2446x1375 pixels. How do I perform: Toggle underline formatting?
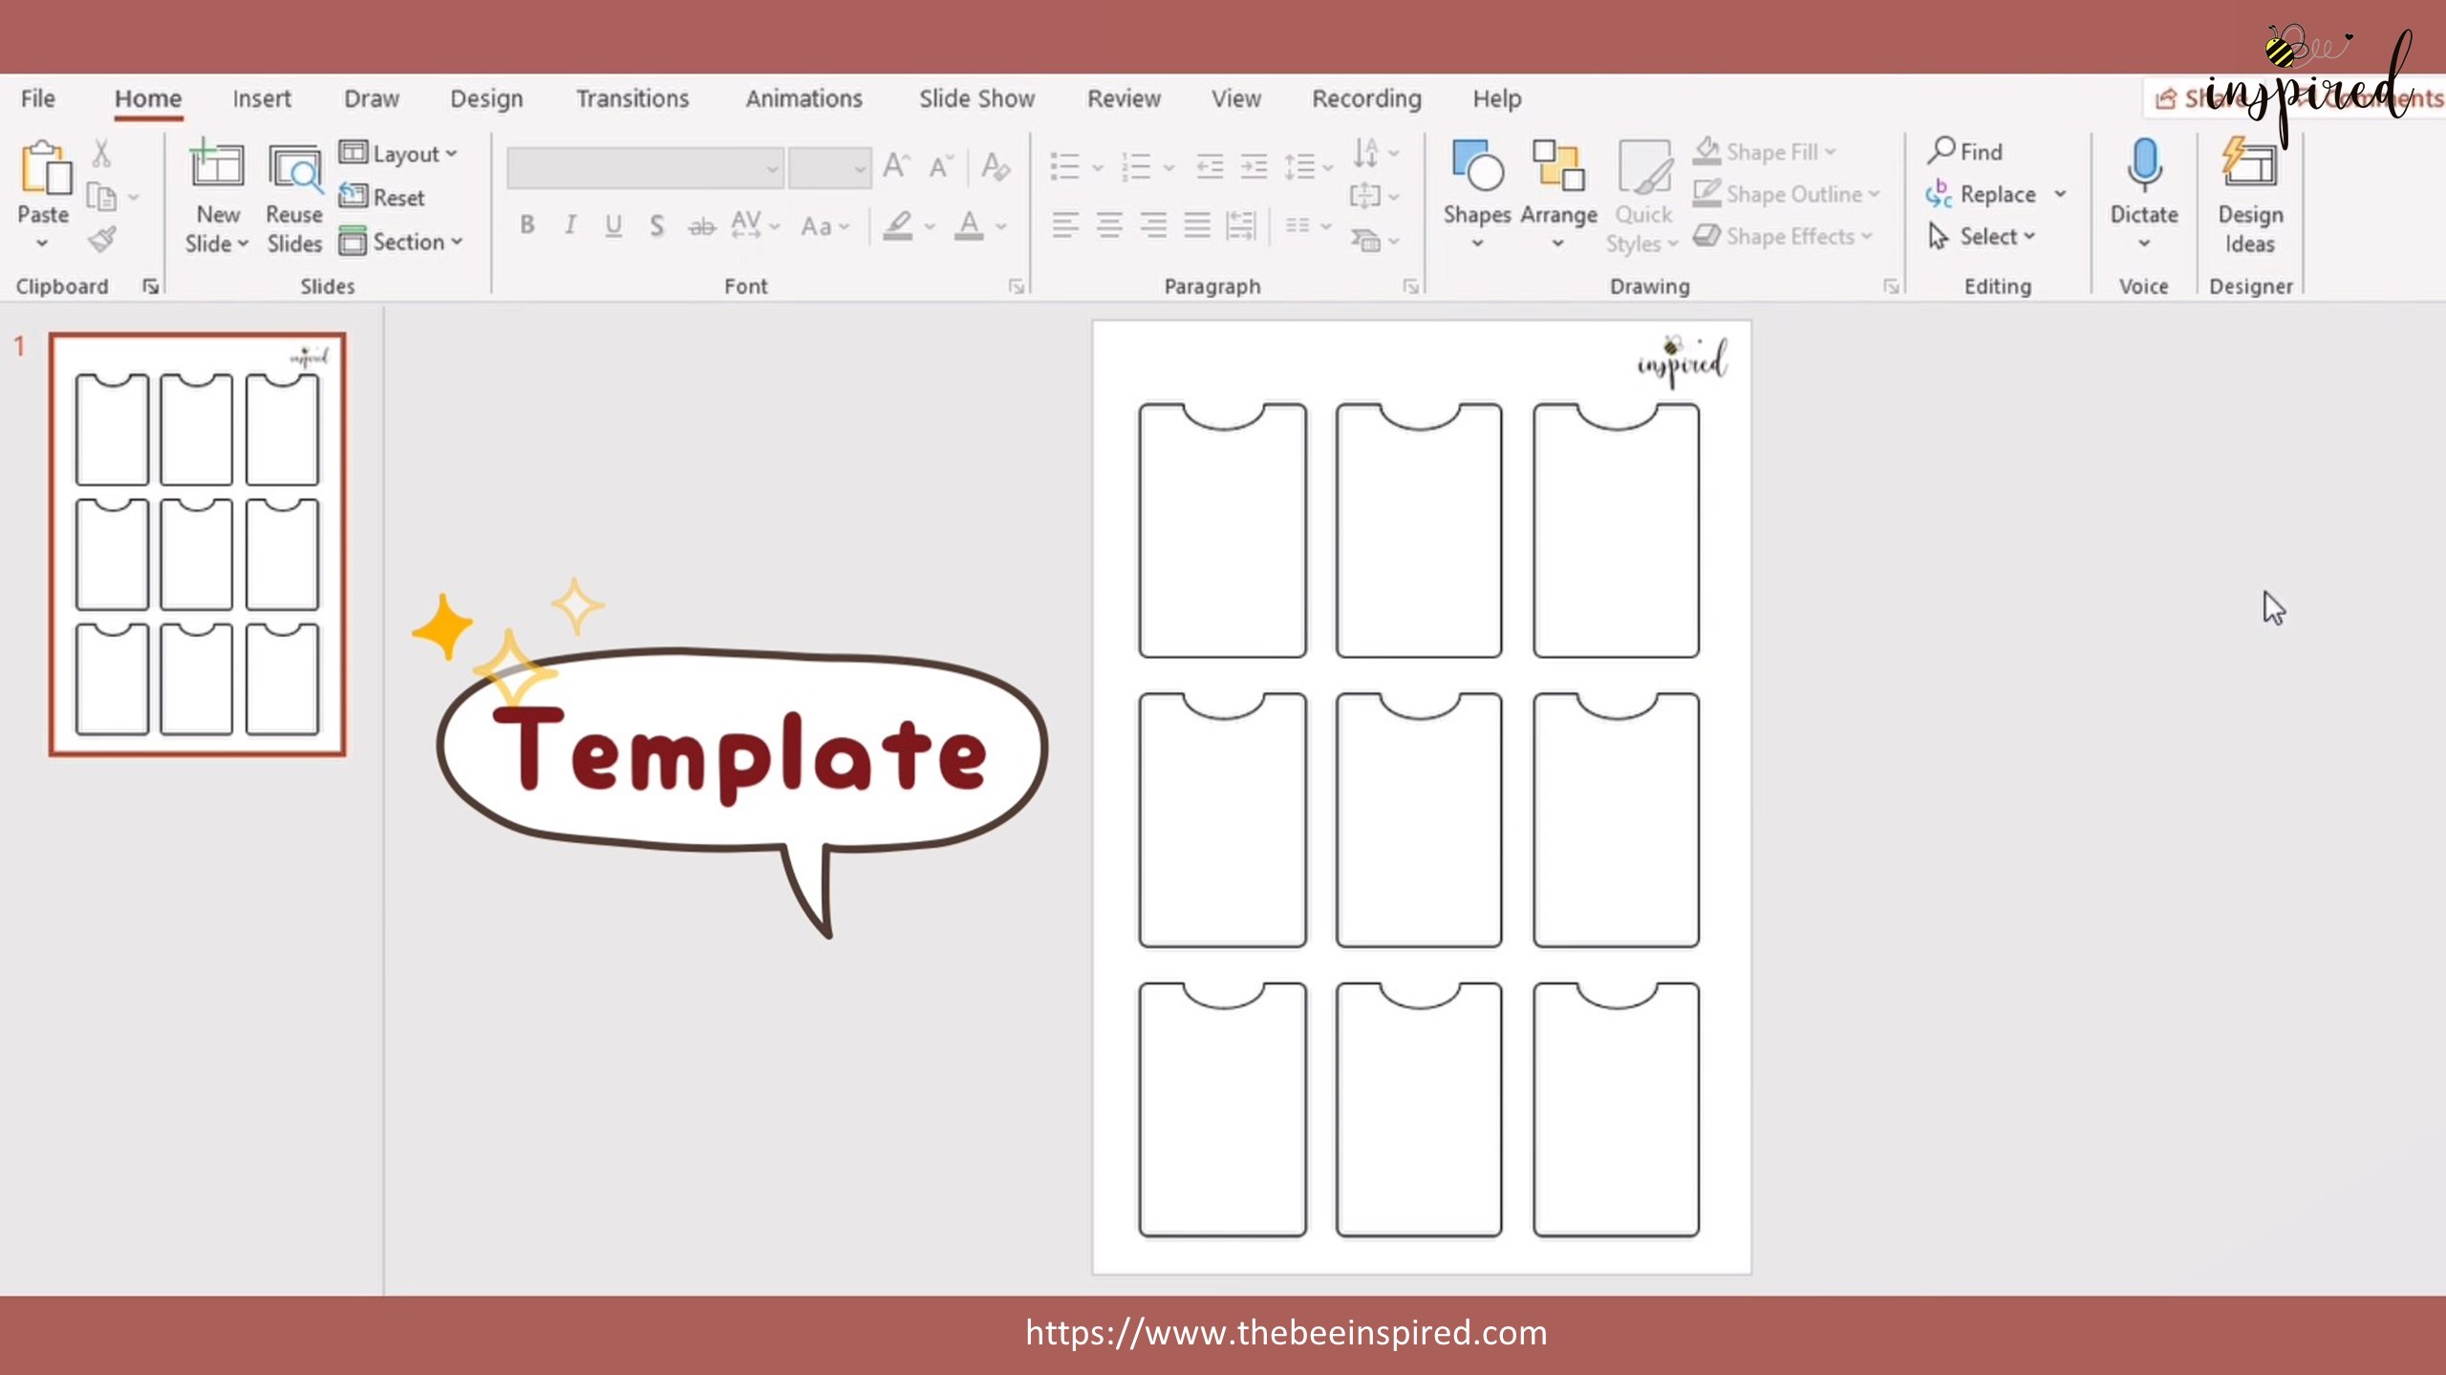(x=613, y=225)
